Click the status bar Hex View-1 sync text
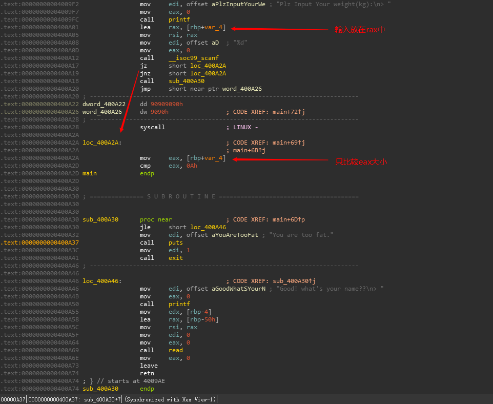Viewport: 493px width, 404px height. [171, 399]
